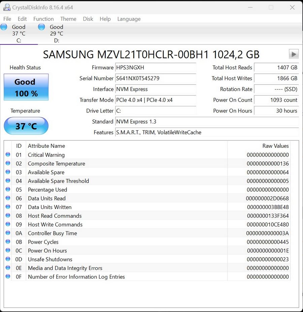This screenshot has height=312, width=303.
Task: Select the Critical Warning attribute name
Action: click(x=46, y=155)
